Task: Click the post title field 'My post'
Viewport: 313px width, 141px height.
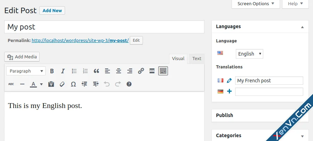Action: coord(104,27)
